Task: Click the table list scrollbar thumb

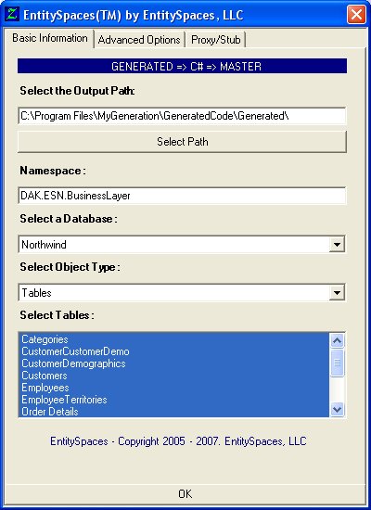Action: [x=338, y=363]
